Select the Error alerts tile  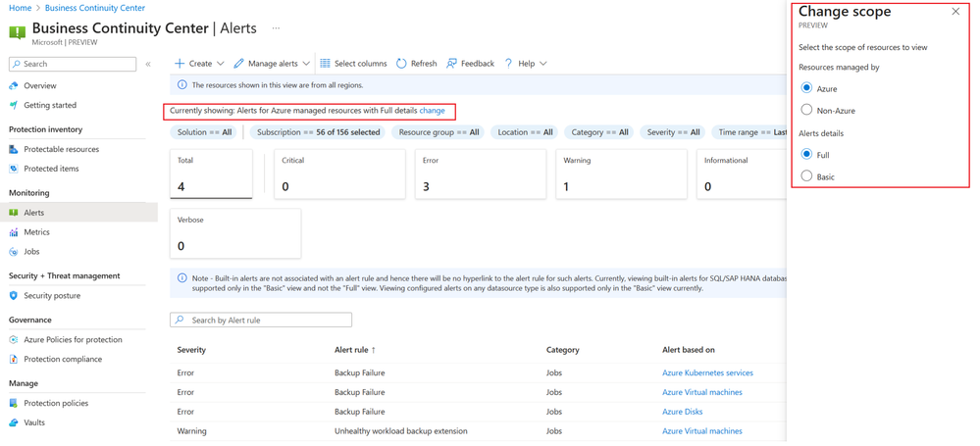tap(482, 174)
